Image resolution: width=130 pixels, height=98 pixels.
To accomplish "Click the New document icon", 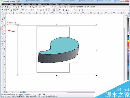I will [x=3, y=7].
